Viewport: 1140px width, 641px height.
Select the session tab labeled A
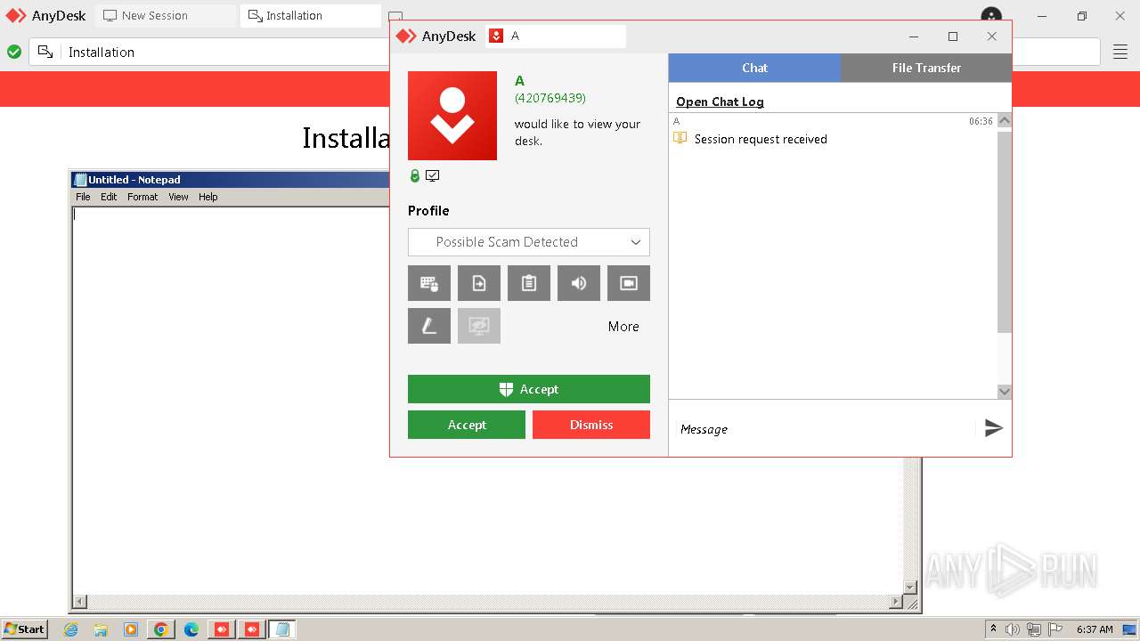tap(556, 37)
